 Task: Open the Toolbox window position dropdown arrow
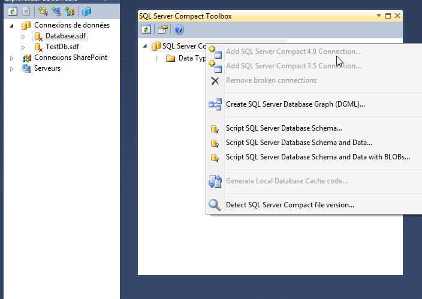click(379, 16)
